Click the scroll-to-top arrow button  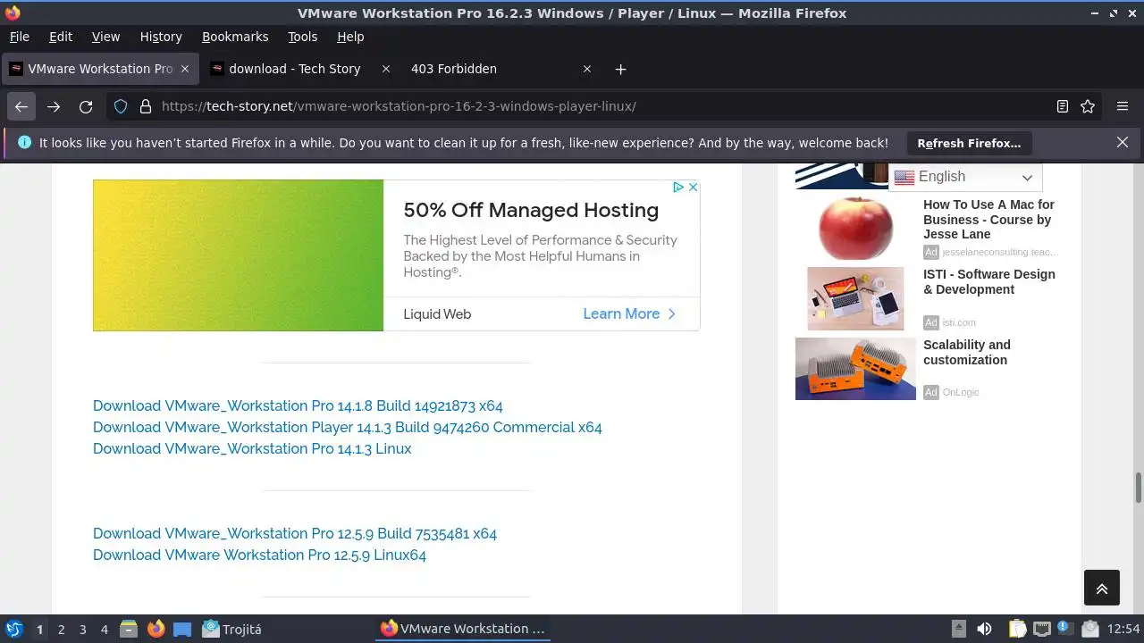tap(1102, 588)
